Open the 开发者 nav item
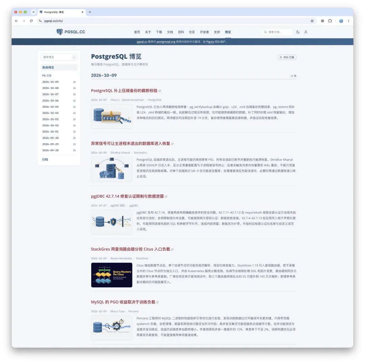365x363 pixels. tap(204, 32)
